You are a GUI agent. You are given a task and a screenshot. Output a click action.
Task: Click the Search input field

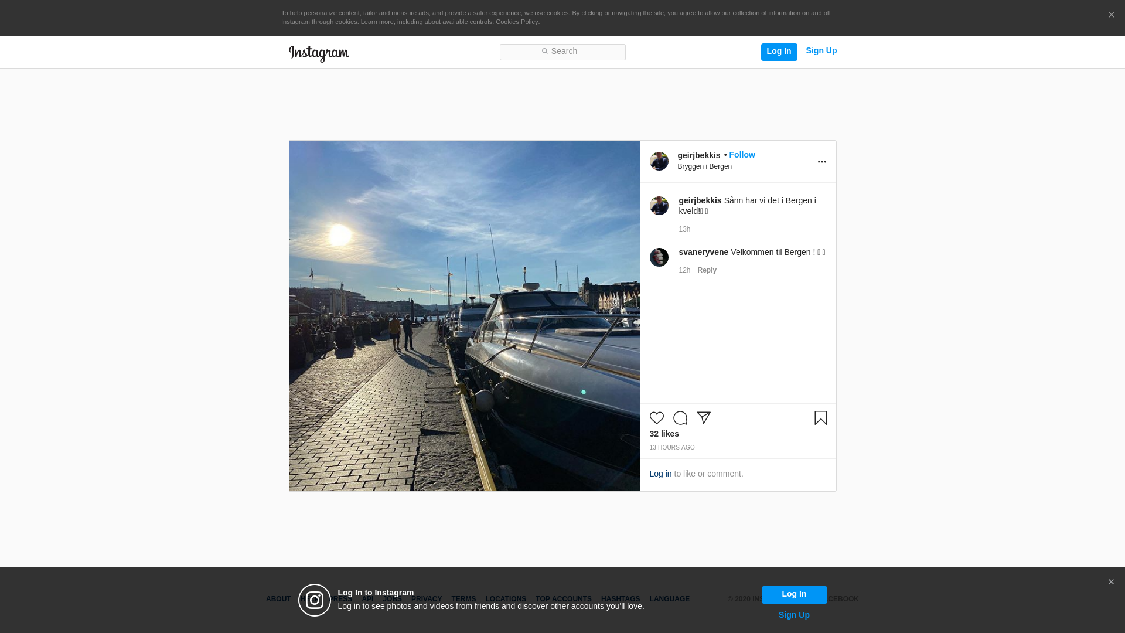[x=562, y=52]
